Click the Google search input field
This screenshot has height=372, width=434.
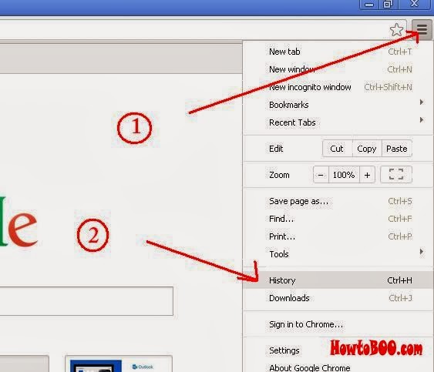pos(86,301)
